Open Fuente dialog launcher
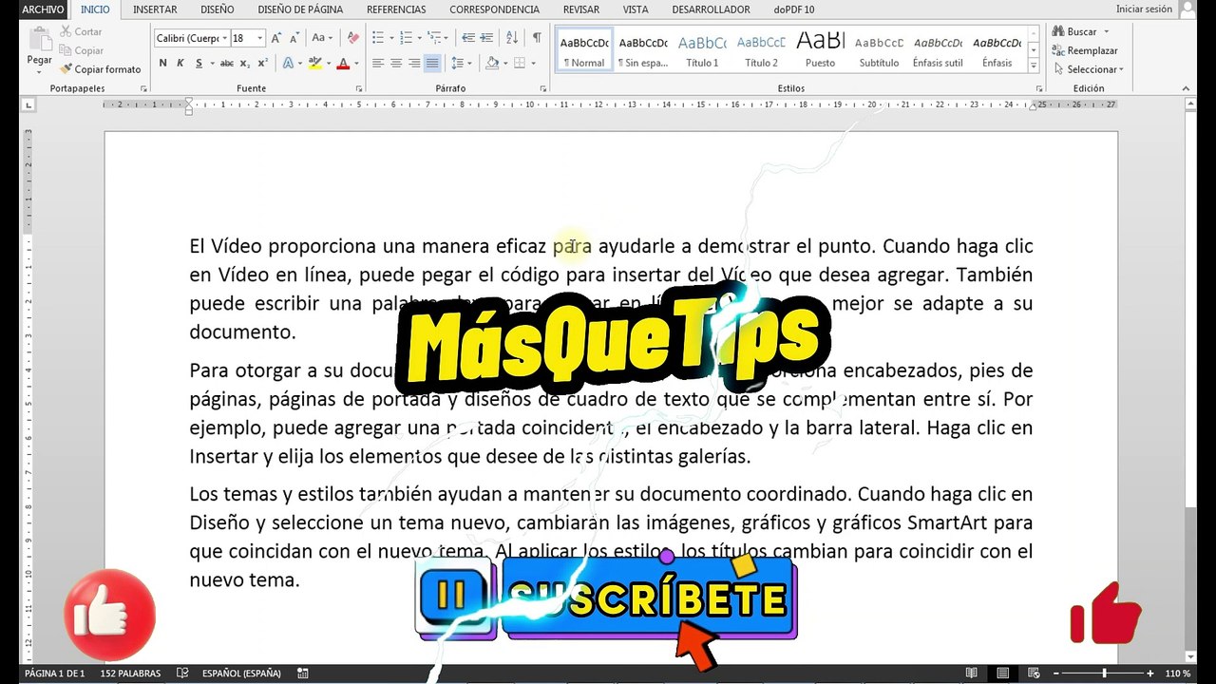 coord(358,89)
